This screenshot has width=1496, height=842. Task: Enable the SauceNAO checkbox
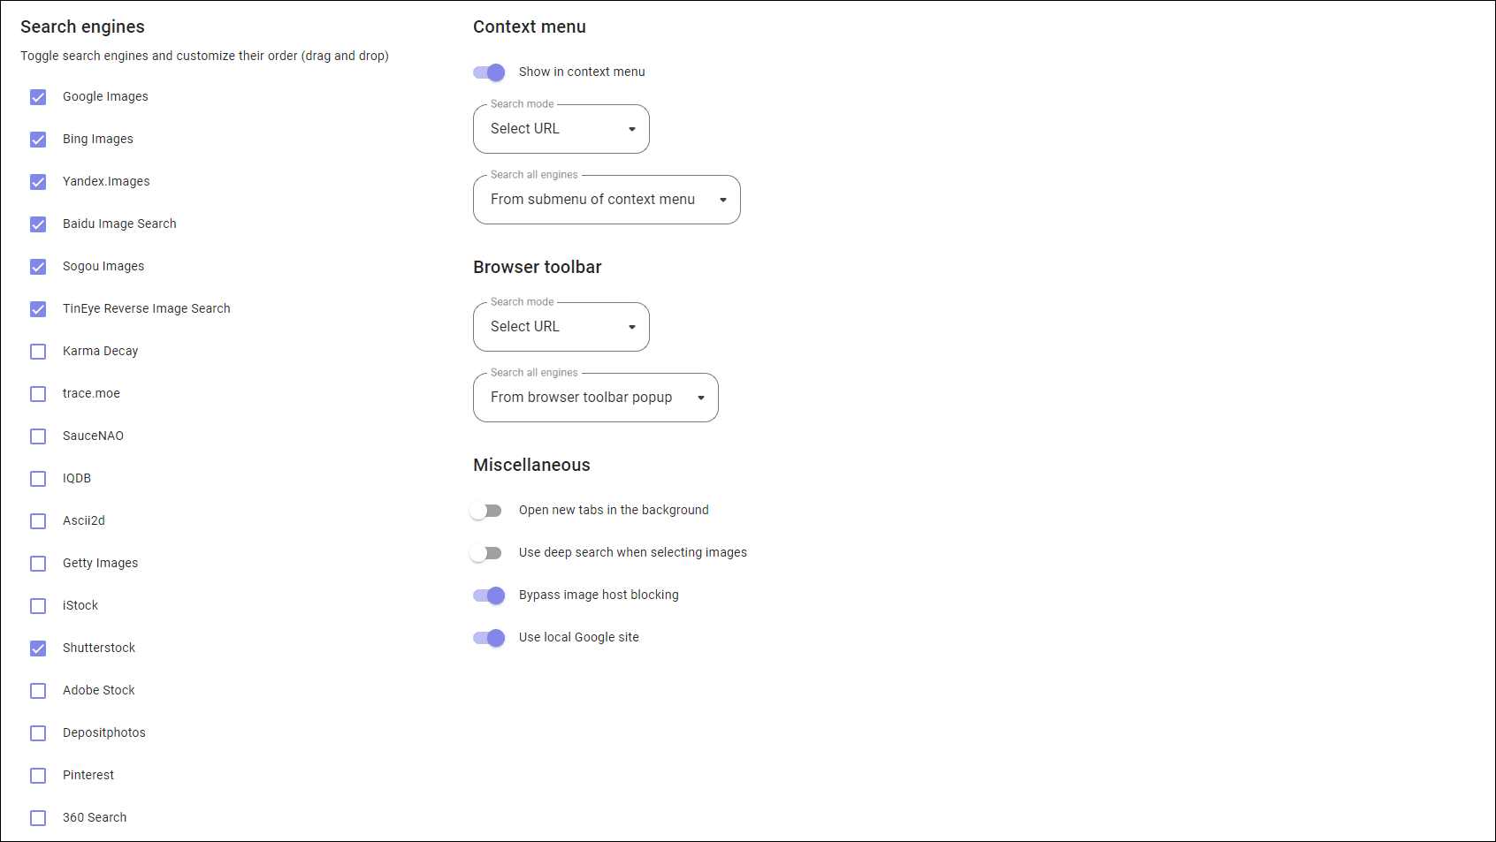click(x=38, y=436)
